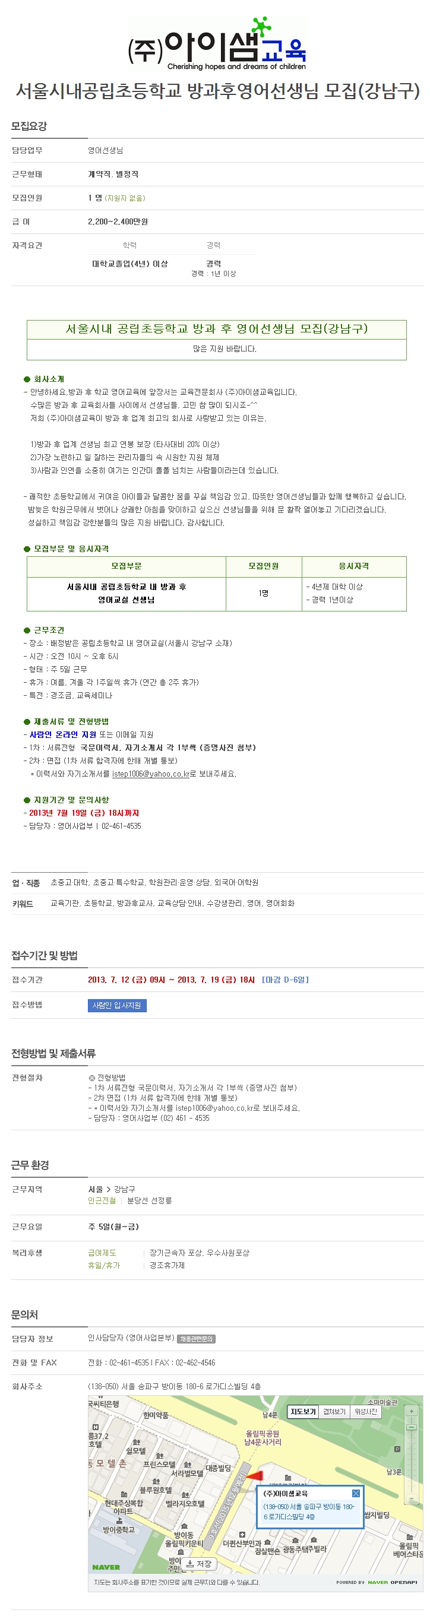The width and height of the screenshot is (430, 1616).
Task: Click the 더퀸산부인과 hospital icon on map
Action: tap(242, 1535)
